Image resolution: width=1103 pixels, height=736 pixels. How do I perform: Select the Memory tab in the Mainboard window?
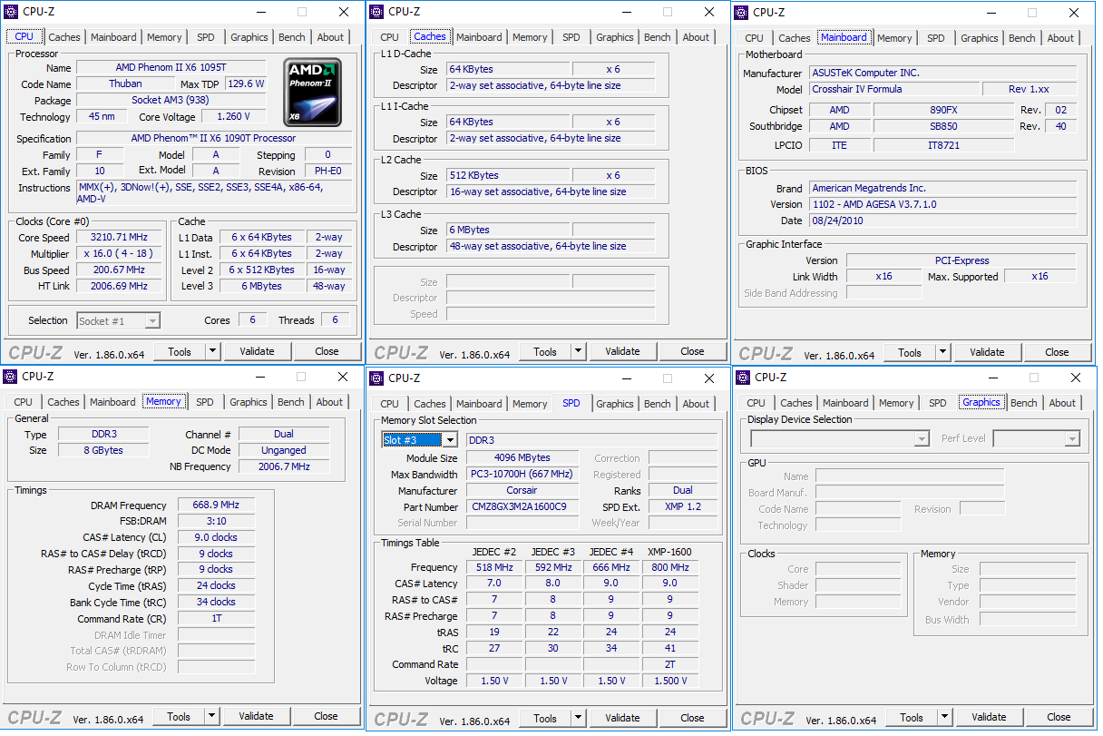tap(894, 38)
